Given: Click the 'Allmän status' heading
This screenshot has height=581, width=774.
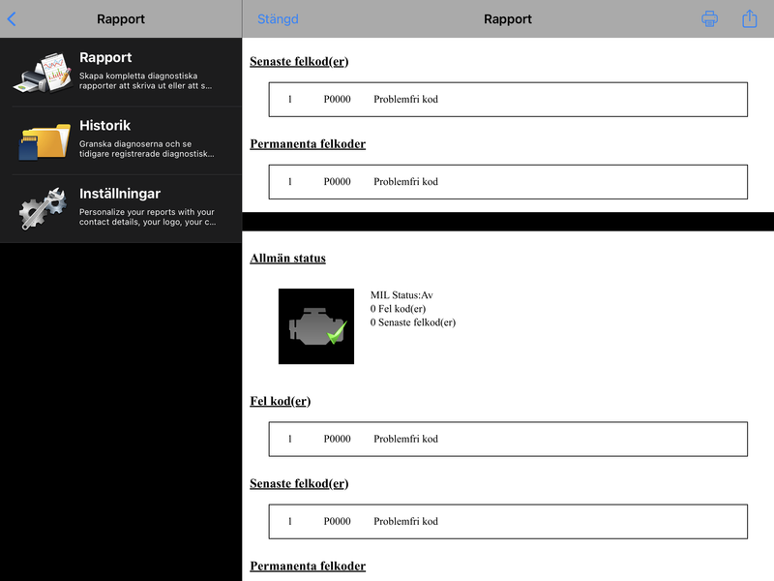Looking at the screenshot, I should pyautogui.click(x=287, y=259).
